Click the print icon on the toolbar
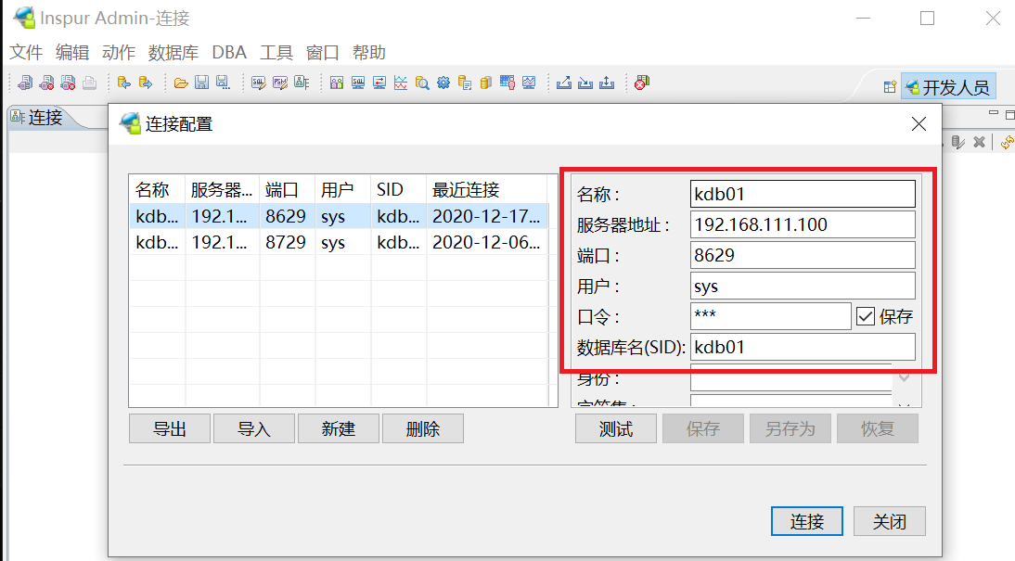Image resolution: width=1015 pixels, height=561 pixels. (87, 83)
